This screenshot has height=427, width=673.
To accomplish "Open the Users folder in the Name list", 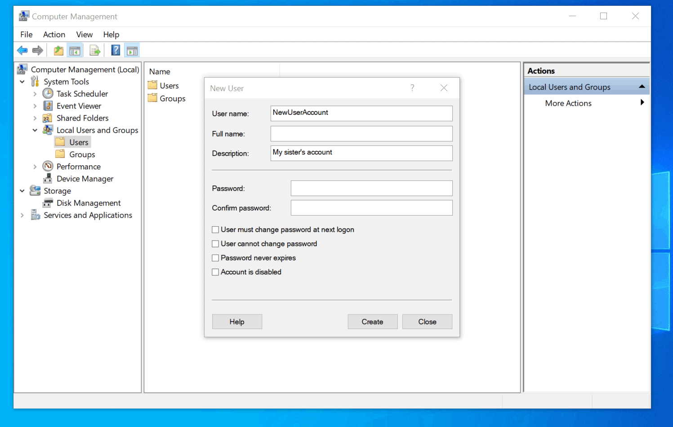I will click(169, 85).
